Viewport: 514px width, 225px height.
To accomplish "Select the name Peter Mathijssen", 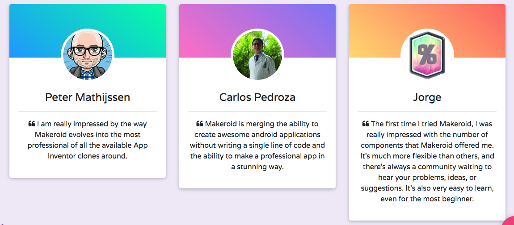I will 88,97.
